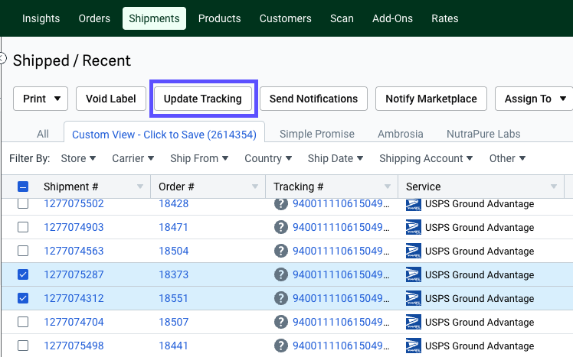Click USPS logo icon in order 18471 row
The width and height of the screenshot is (573, 357).
coord(414,227)
